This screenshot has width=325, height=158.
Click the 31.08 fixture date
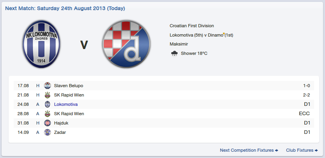tap(23, 123)
